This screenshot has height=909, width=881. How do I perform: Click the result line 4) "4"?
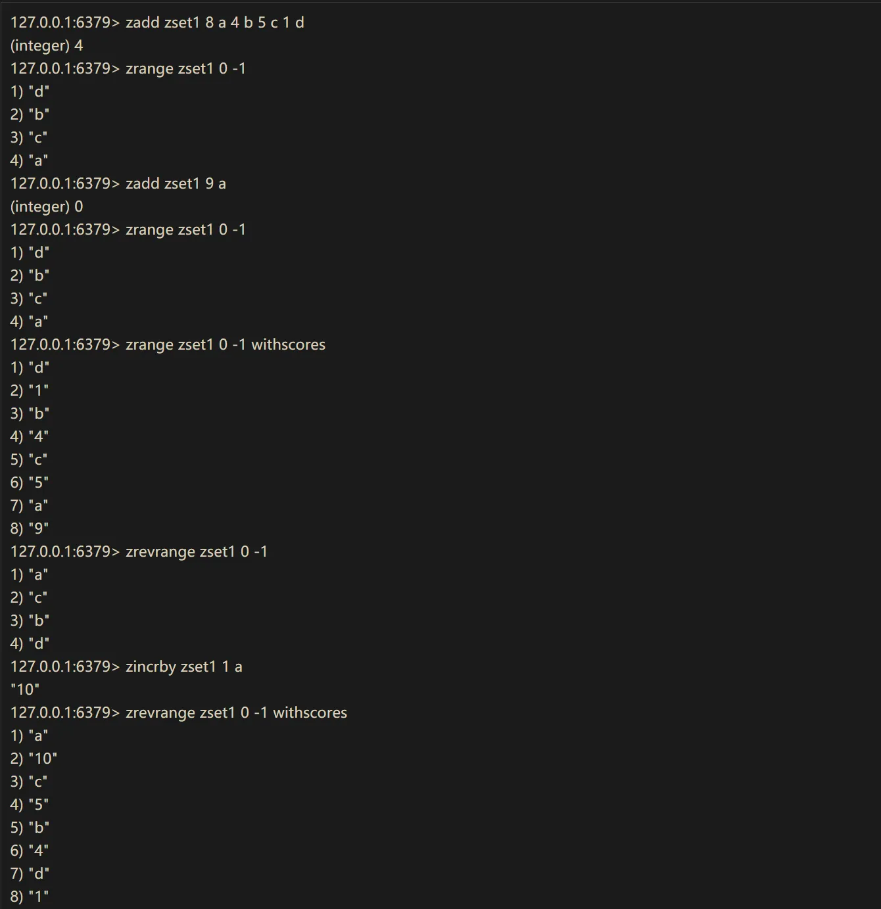tap(30, 436)
